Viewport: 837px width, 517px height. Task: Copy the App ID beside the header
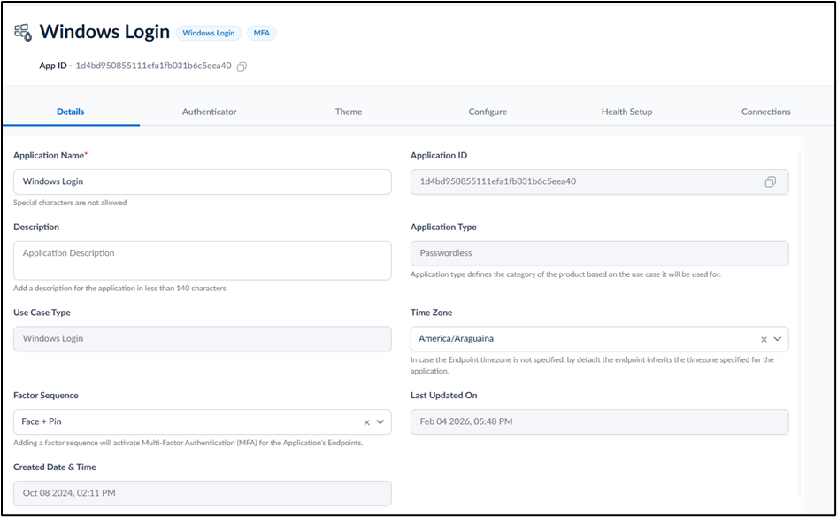click(242, 66)
